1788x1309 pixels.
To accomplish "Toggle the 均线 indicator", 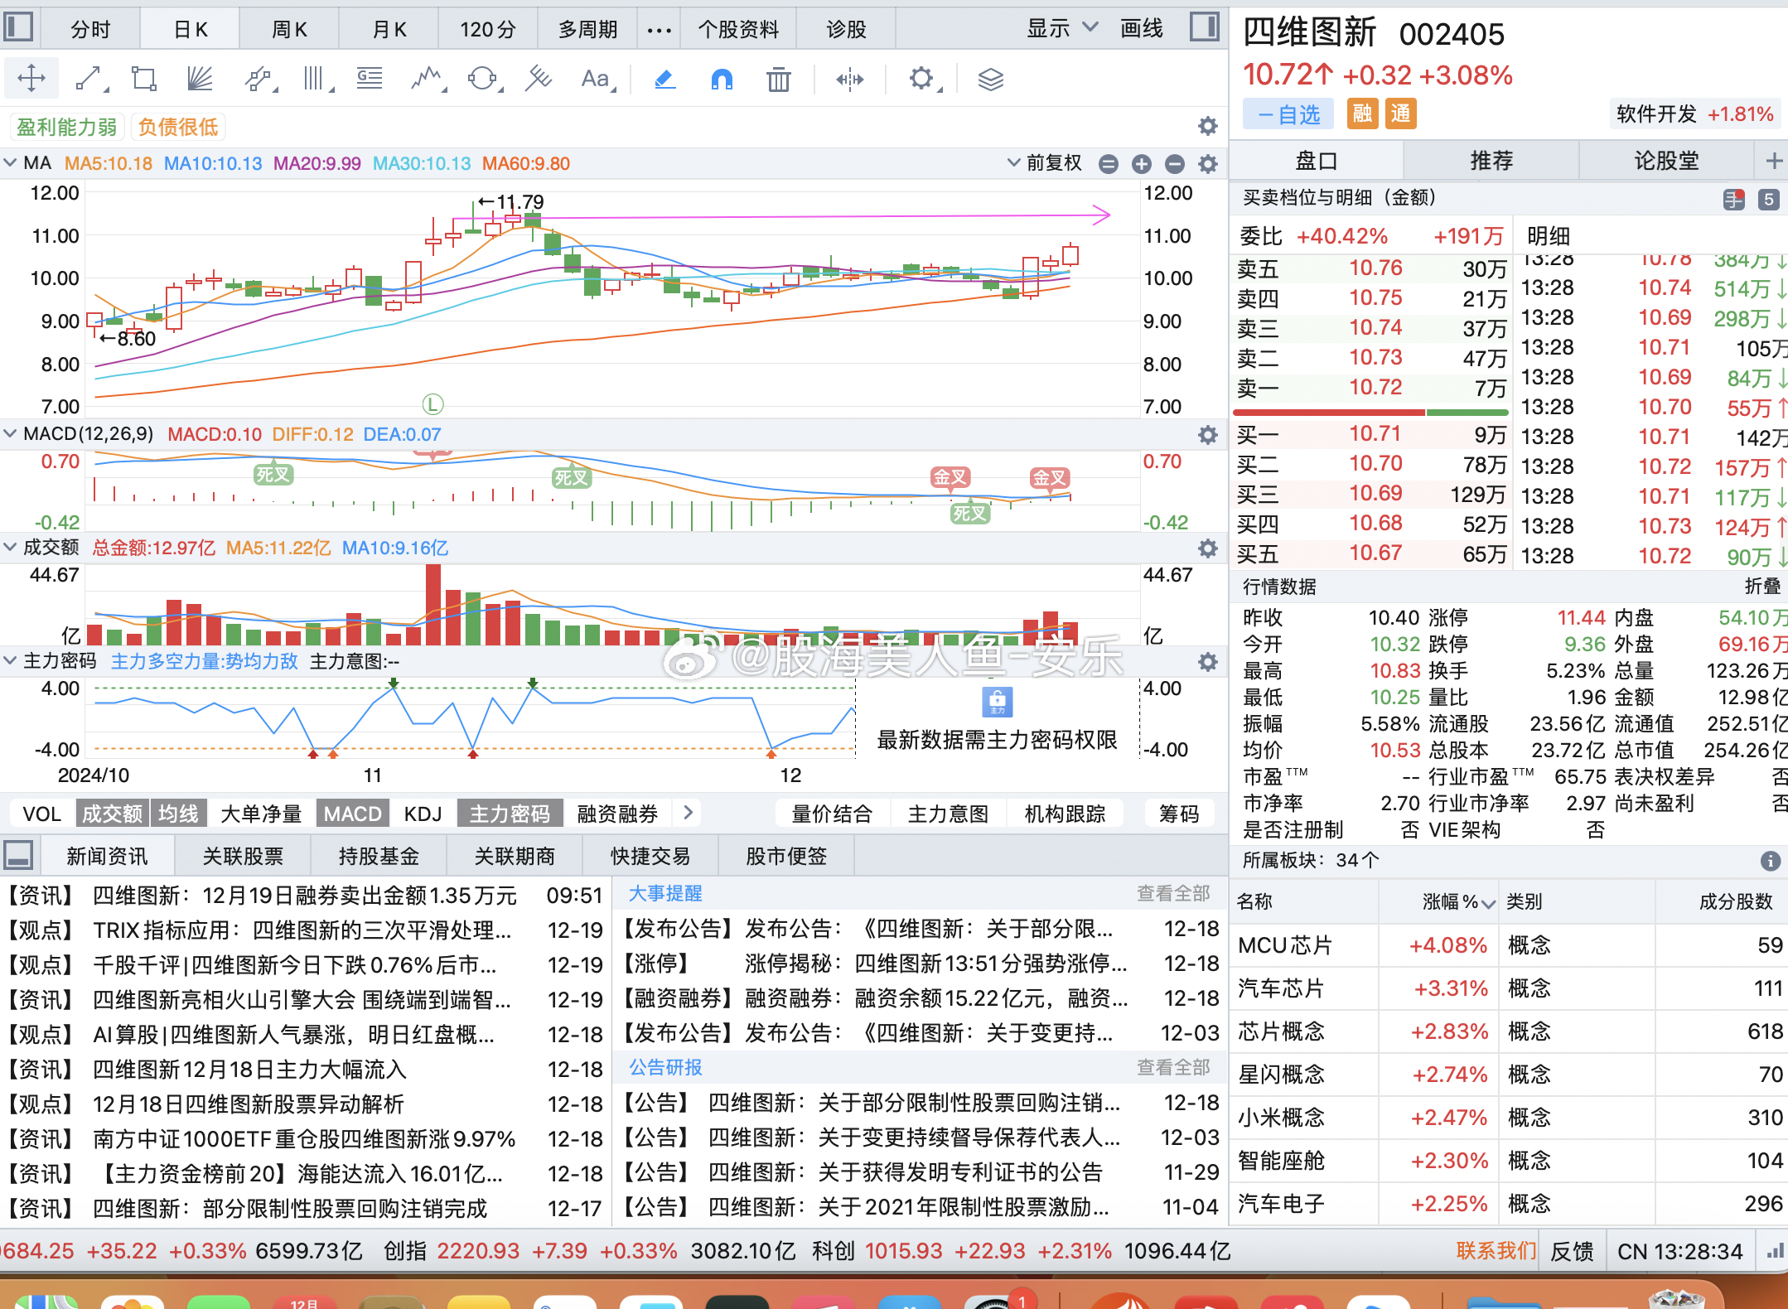I will 179,814.
